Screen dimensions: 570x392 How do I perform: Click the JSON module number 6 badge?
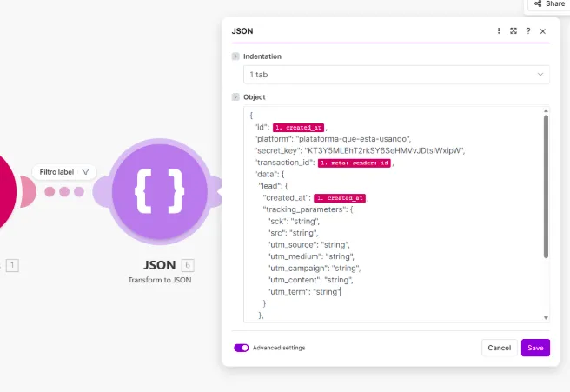[x=188, y=265]
